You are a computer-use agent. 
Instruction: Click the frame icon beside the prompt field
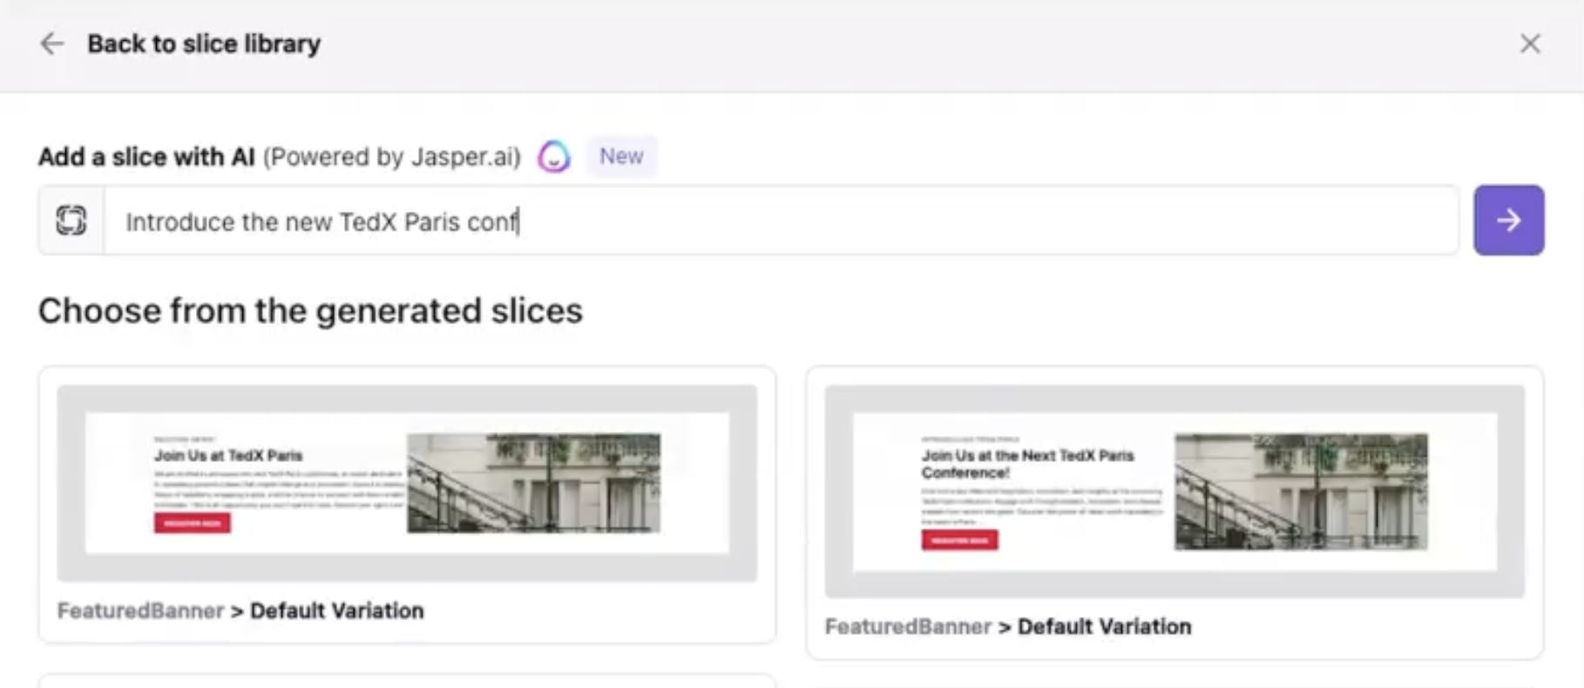click(x=71, y=220)
